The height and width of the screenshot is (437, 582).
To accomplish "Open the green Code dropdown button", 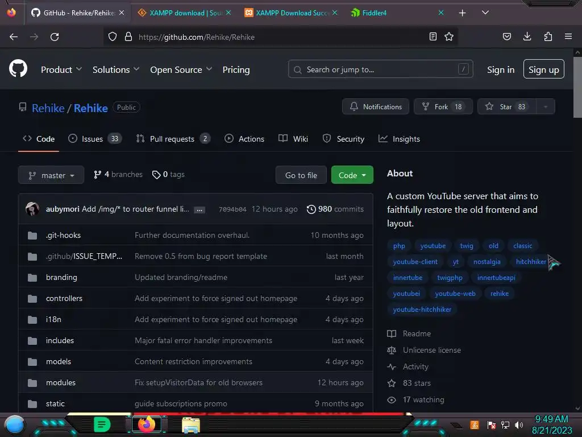I will 352,175.
